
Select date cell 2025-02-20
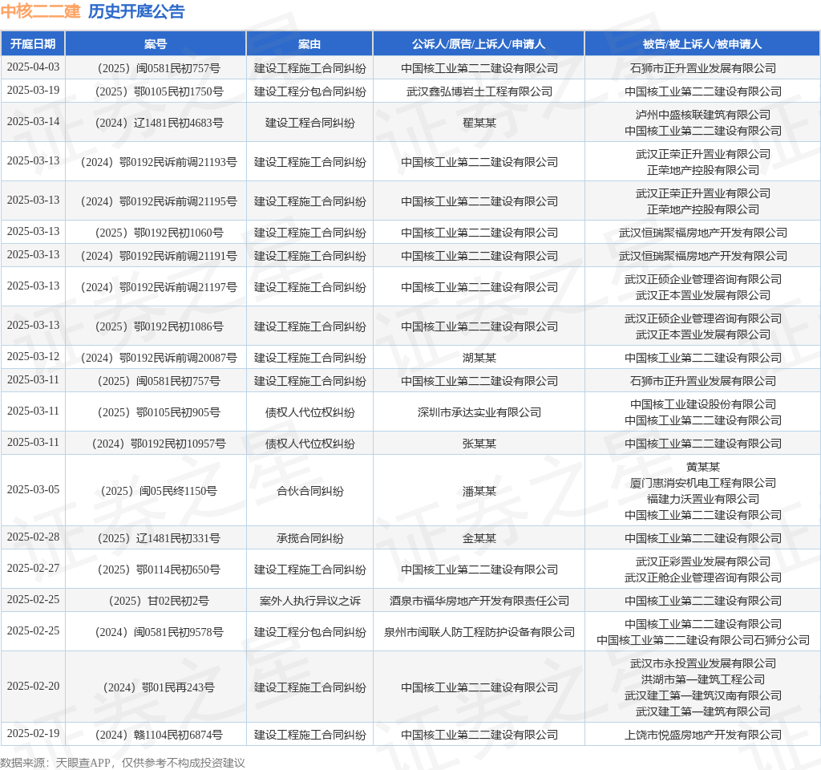tap(33, 687)
